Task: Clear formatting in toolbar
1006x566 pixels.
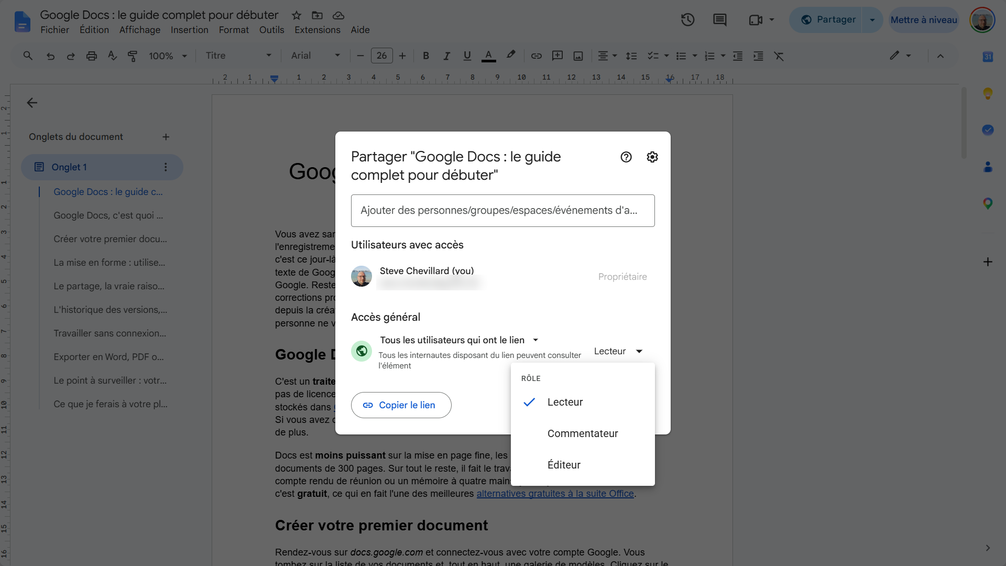Action: click(779, 56)
